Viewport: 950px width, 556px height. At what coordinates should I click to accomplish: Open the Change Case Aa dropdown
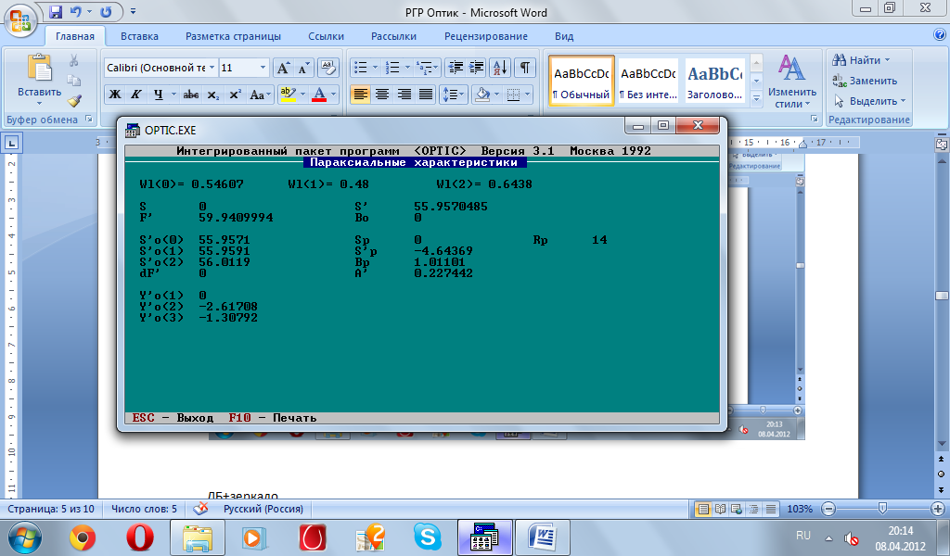click(x=261, y=95)
